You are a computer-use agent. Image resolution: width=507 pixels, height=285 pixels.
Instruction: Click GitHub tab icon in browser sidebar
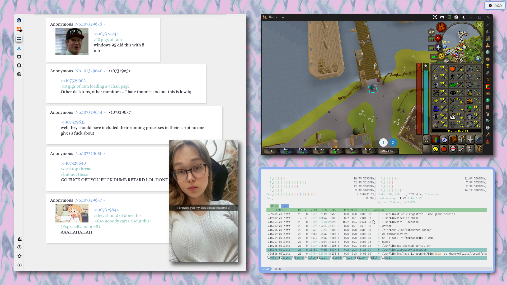19,57
